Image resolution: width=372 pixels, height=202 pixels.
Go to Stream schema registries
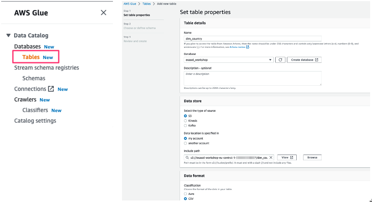click(47, 68)
